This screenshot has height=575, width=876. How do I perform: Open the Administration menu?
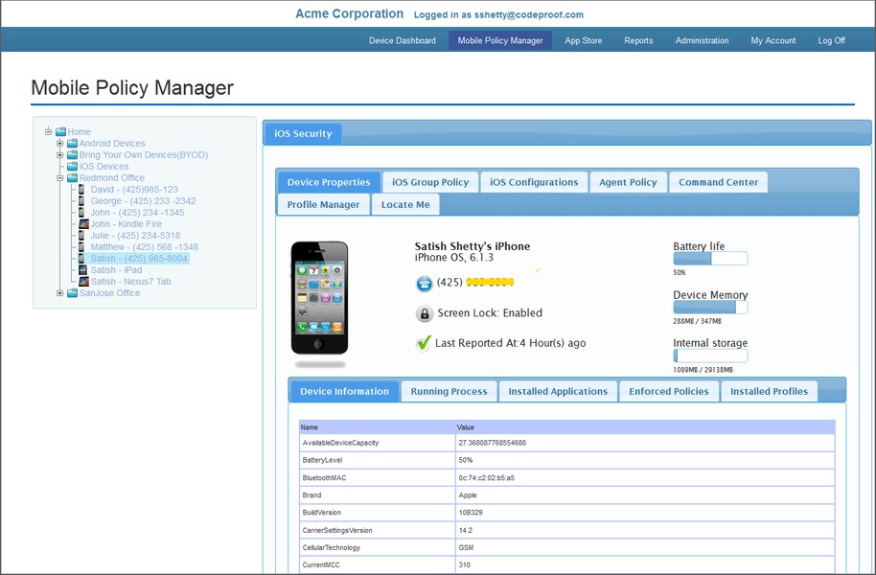click(x=702, y=41)
